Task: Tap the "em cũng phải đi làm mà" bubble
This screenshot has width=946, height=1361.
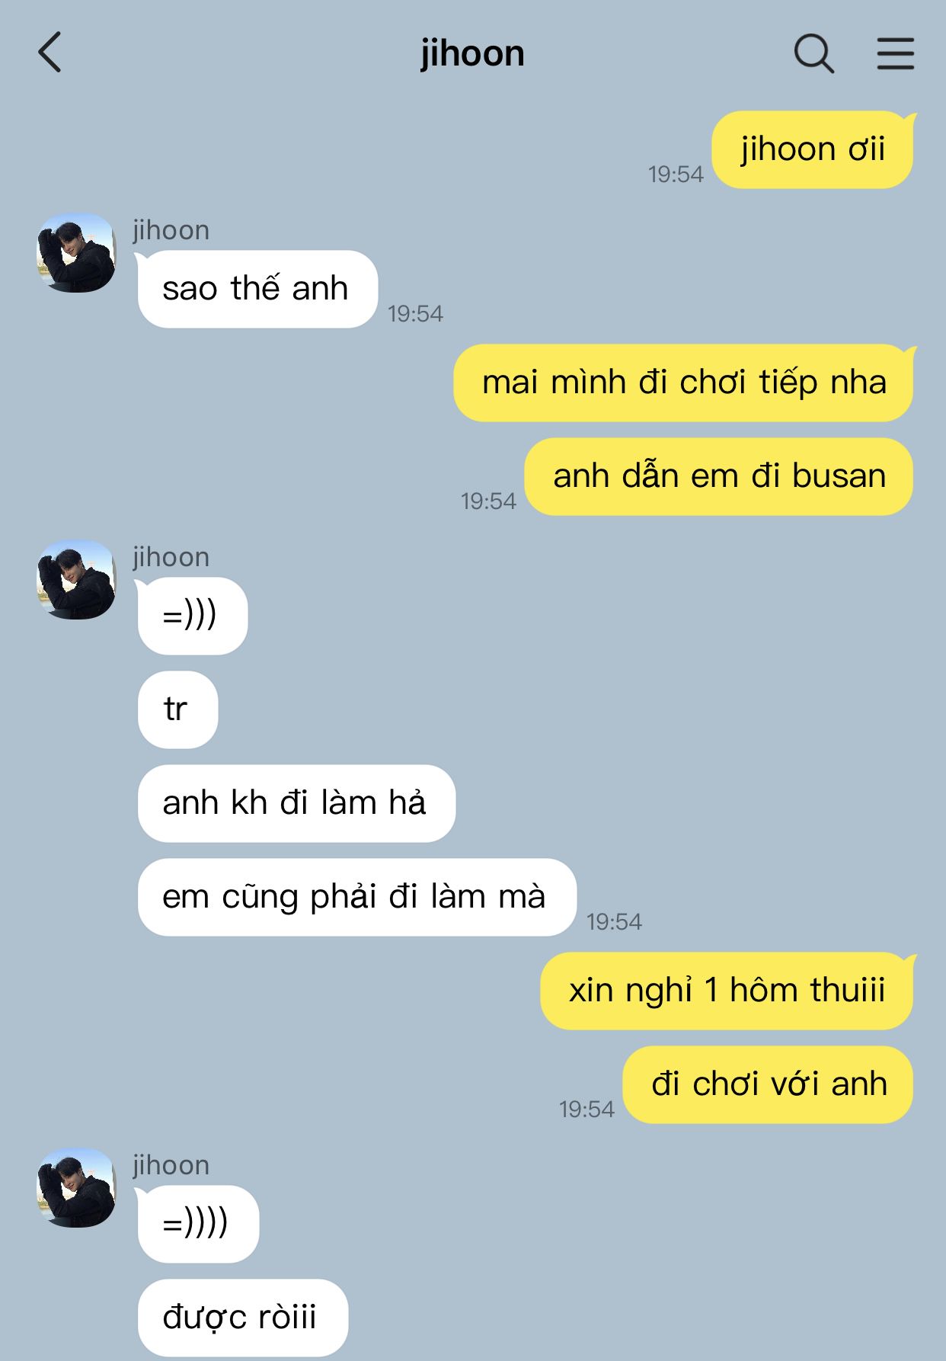Action: point(356,897)
